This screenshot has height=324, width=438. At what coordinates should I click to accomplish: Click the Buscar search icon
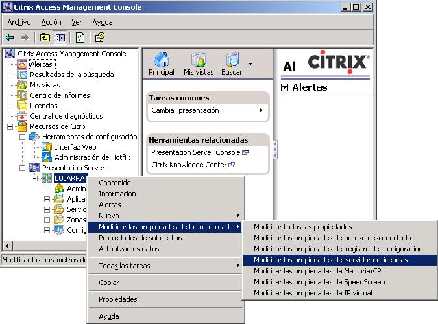[232, 60]
